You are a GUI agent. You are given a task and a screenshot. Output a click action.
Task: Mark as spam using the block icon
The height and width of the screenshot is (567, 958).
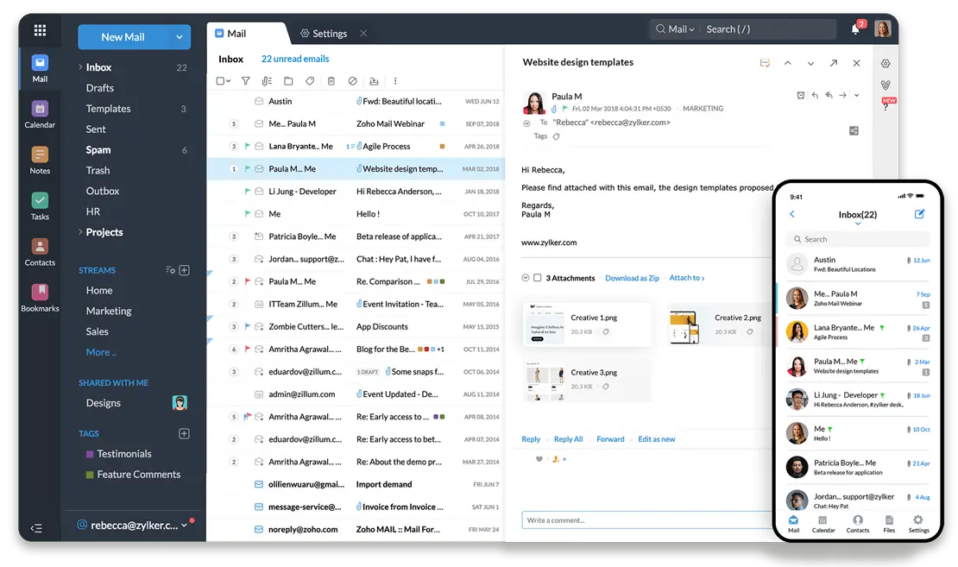pyautogui.click(x=352, y=81)
